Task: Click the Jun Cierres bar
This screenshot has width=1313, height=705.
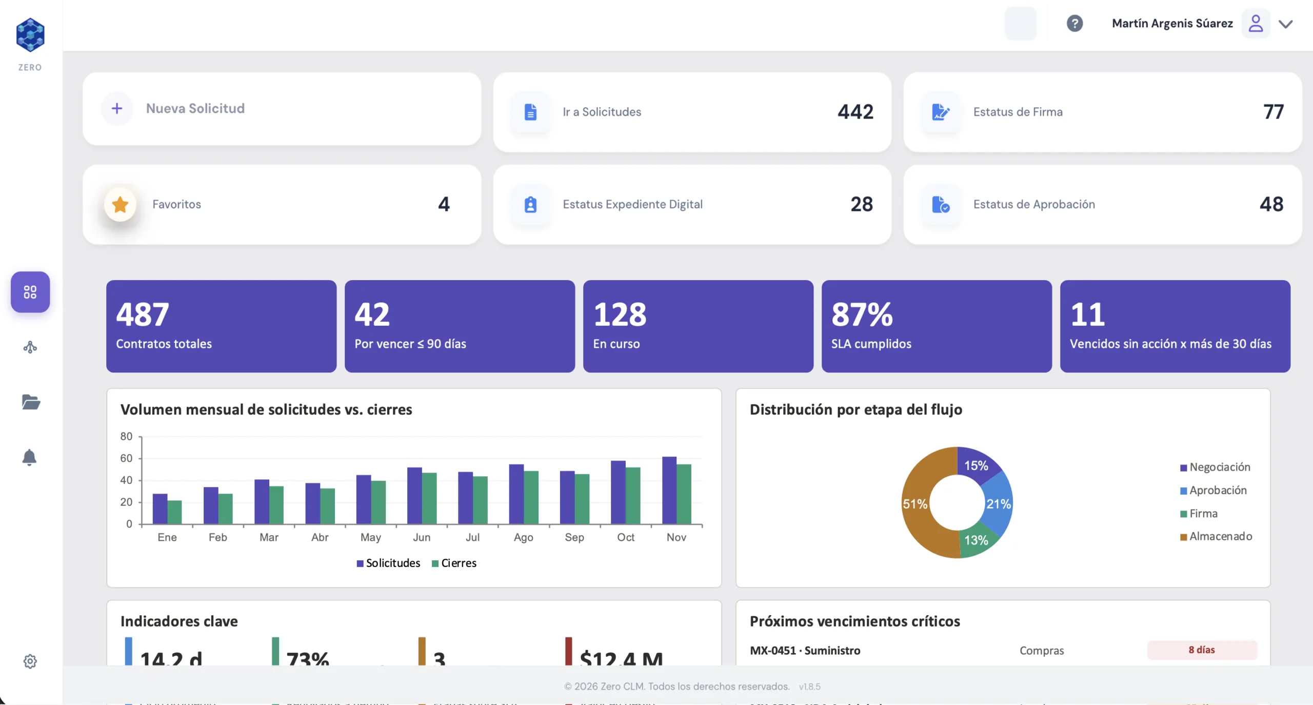Action: (429, 498)
